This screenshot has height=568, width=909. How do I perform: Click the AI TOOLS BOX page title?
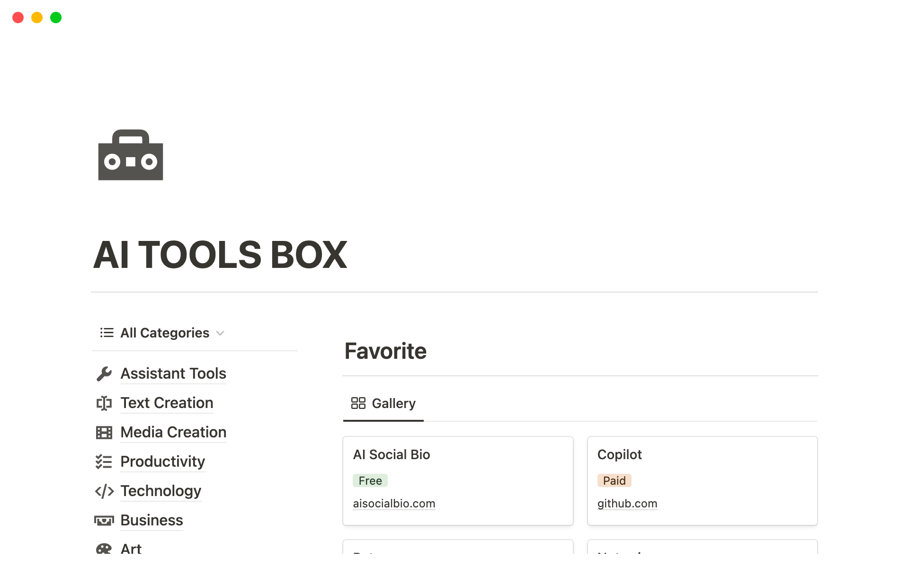(220, 255)
